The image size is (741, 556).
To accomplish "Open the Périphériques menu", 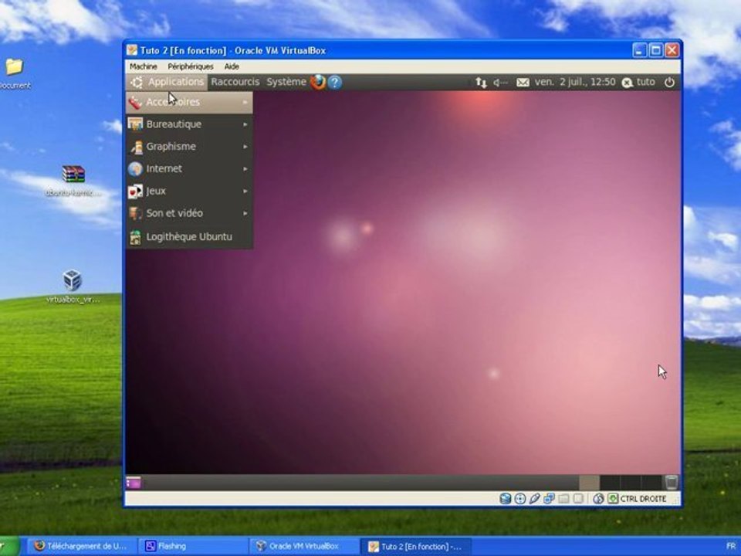I will pos(191,66).
